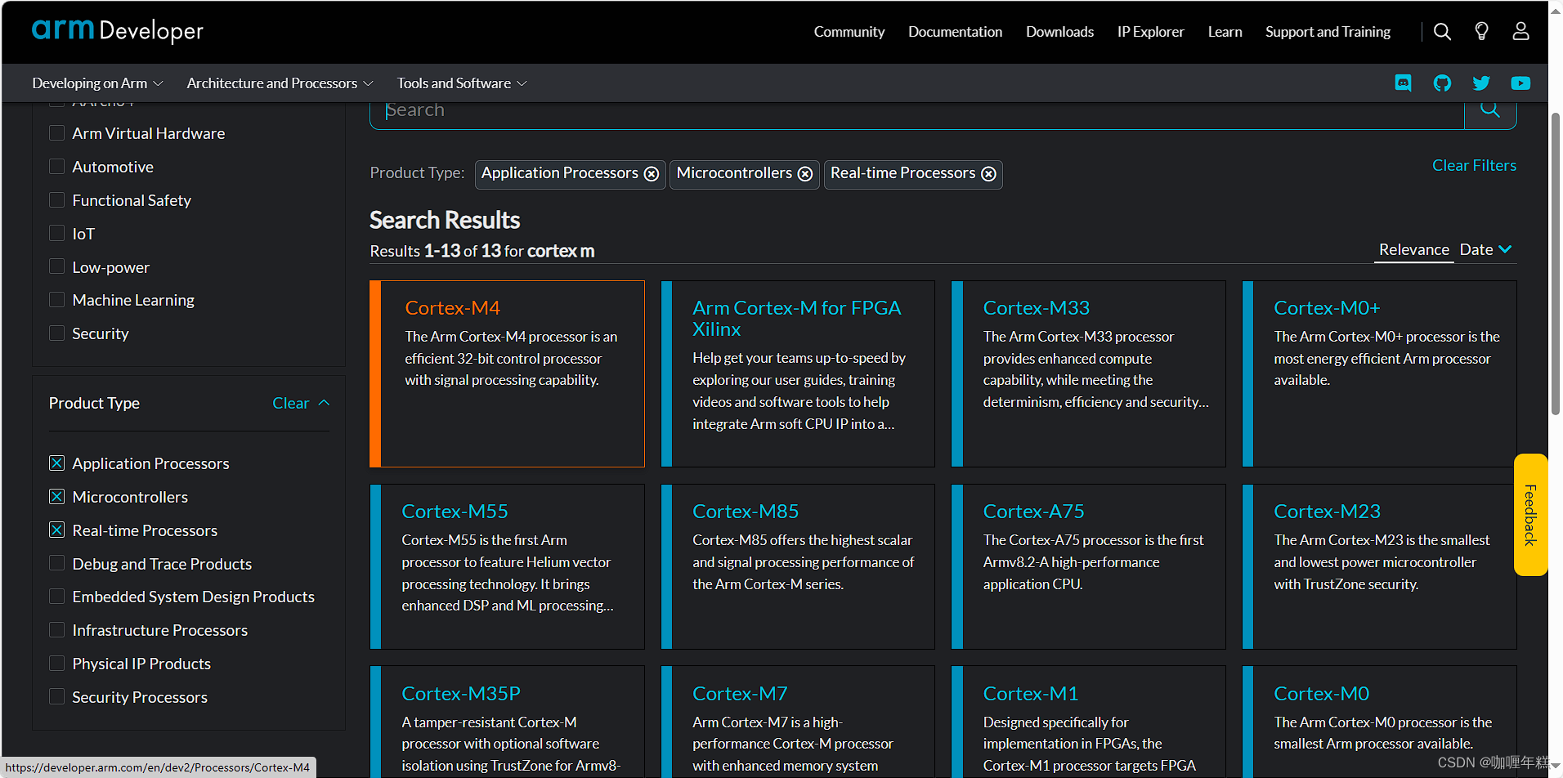Check the Functional Safety filter

56,200
